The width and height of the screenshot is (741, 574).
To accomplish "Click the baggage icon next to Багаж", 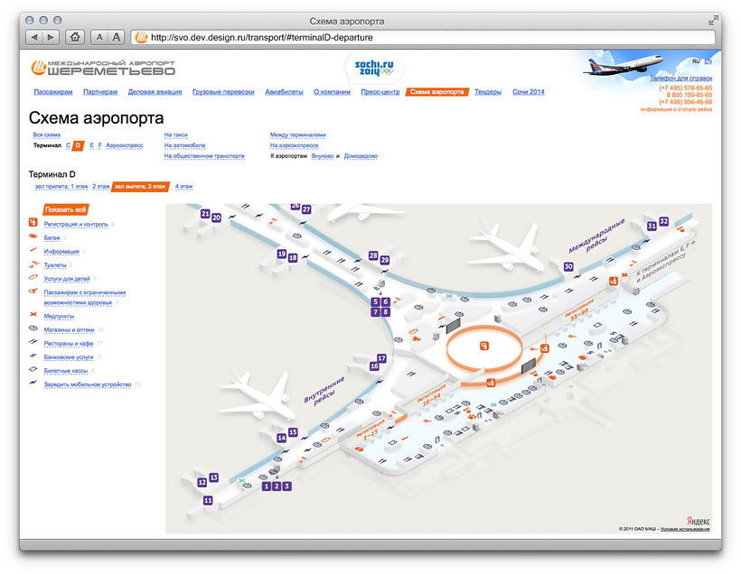I will tap(33, 236).
